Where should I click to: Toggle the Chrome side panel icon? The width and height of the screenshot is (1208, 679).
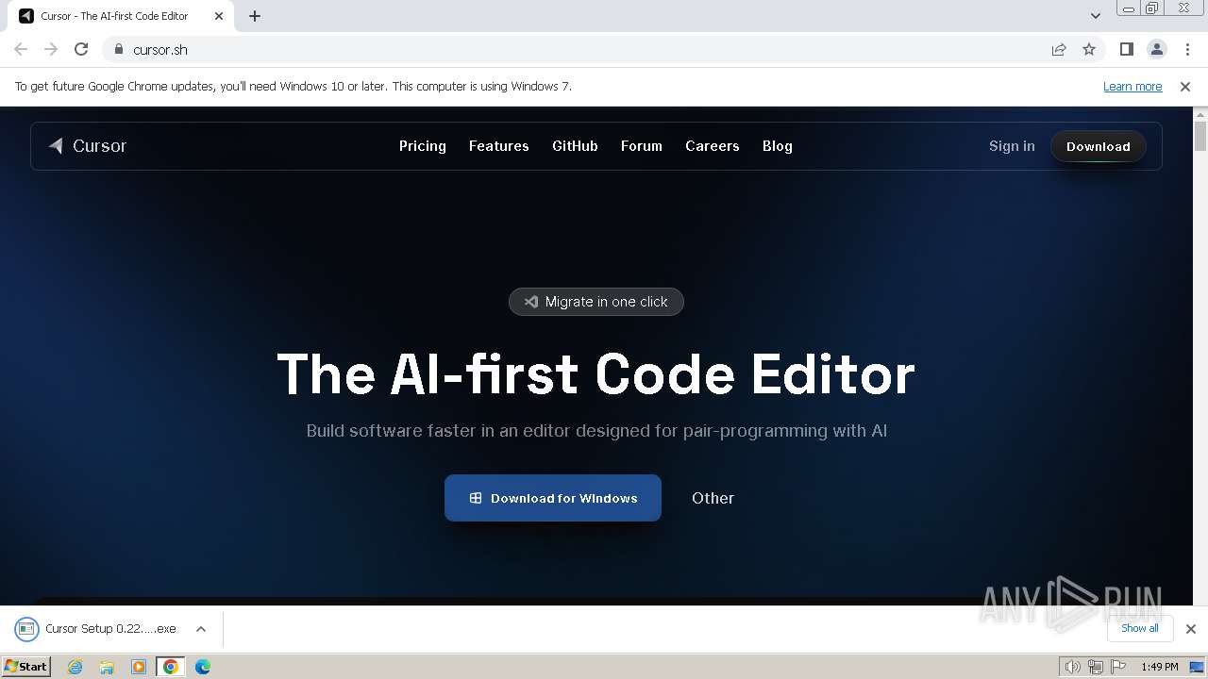(1127, 49)
